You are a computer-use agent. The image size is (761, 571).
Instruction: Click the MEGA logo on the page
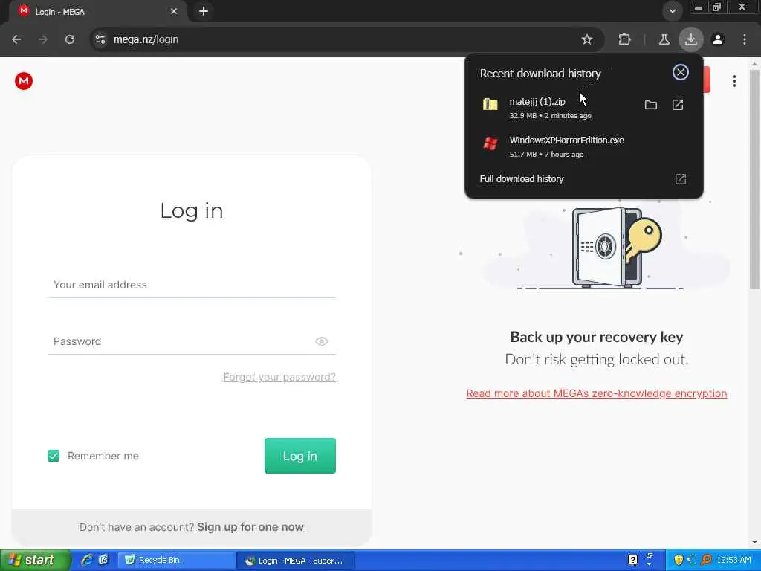click(23, 81)
